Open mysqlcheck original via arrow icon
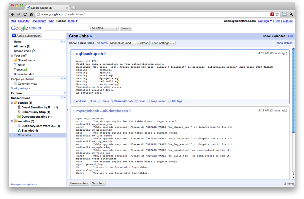 [130, 111]
